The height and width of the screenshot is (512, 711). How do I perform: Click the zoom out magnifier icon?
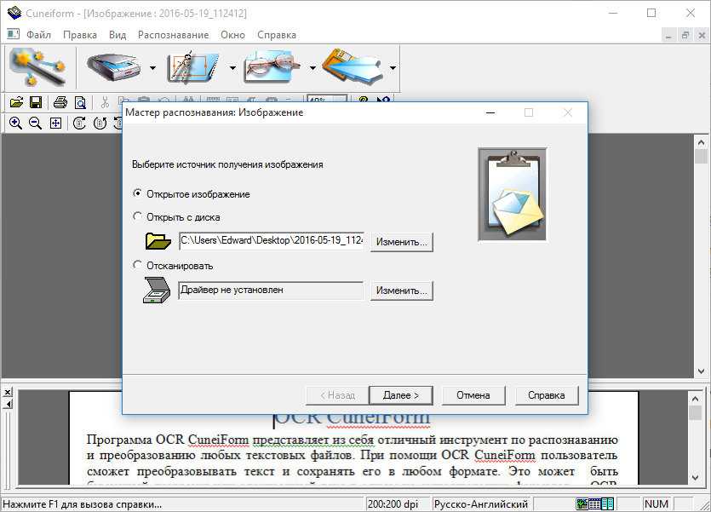(x=36, y=123)
